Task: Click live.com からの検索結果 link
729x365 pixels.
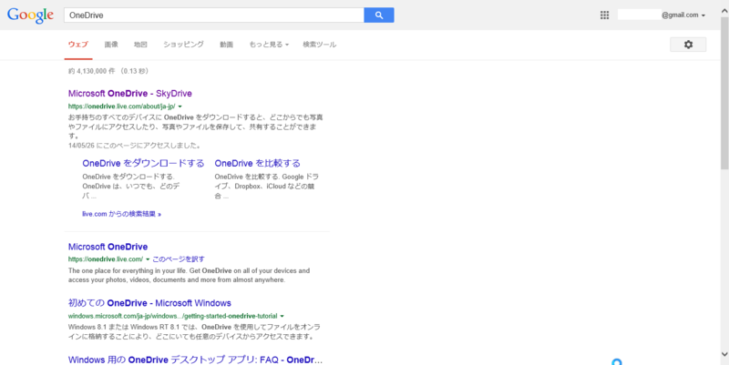Action: click(x=121, y=214)
